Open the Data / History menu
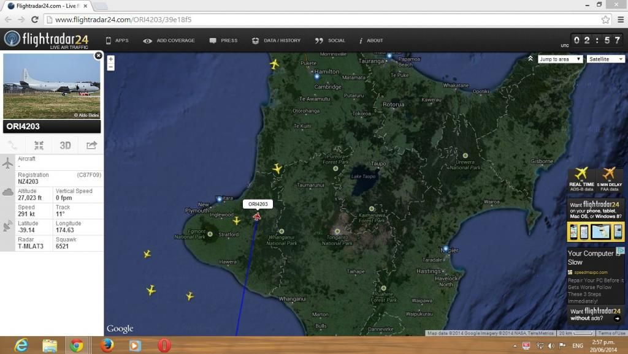The height and width of the screenshot is (354, 628). (x=276, y=40)
